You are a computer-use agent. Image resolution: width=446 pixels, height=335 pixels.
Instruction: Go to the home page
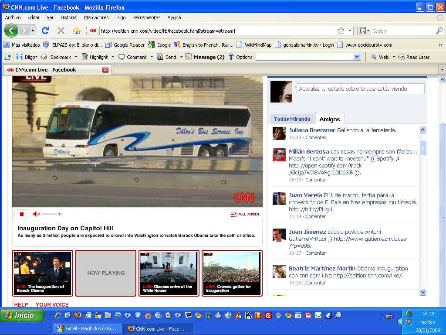tap(76, 31)
